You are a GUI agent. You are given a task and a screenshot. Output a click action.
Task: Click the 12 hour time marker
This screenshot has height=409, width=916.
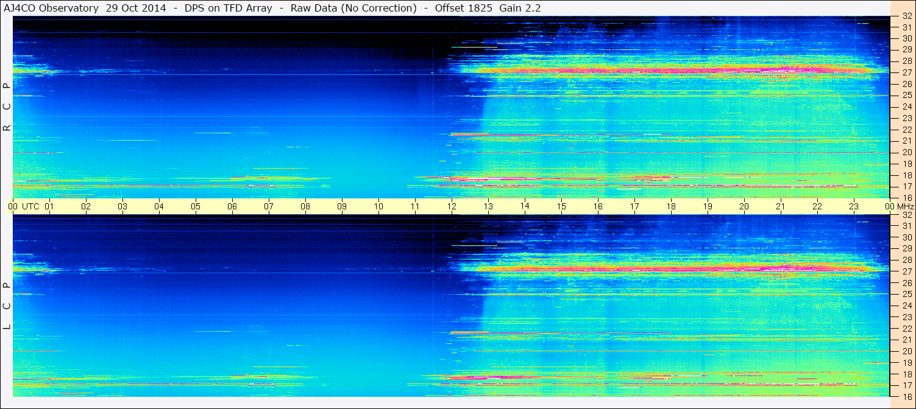452,206
